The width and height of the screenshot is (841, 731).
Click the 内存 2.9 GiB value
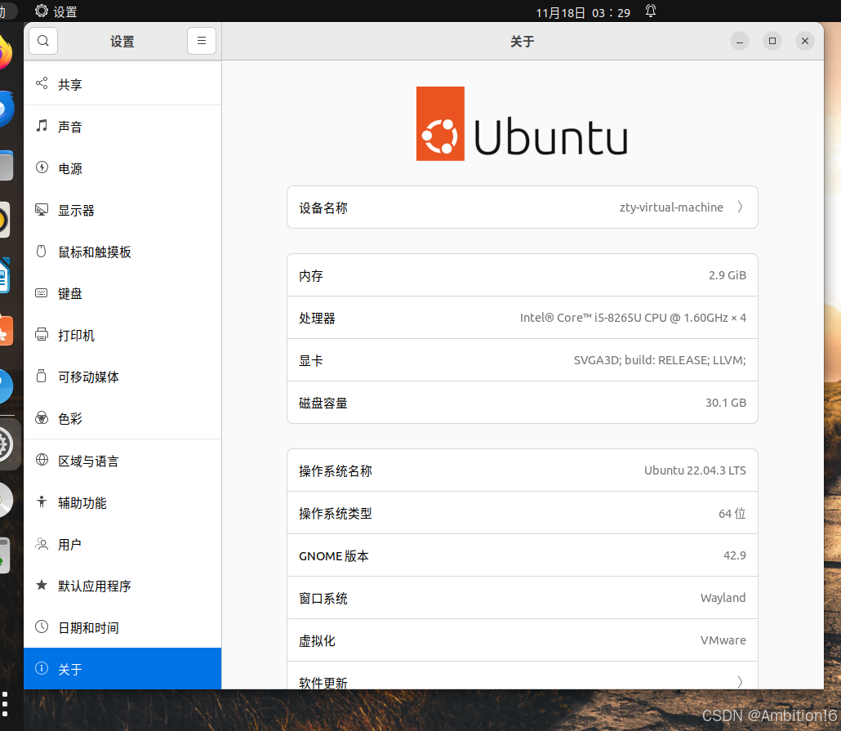click(728, 275)
